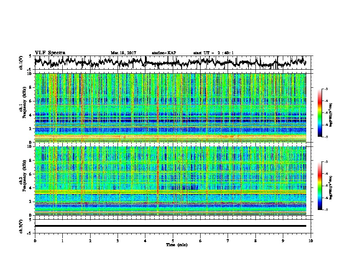Screen dimensions: 350x270
Task: Click the "2" kHz tick on ch.1 frequency axis
Action: pyautogui.click(x=31, y=128)
